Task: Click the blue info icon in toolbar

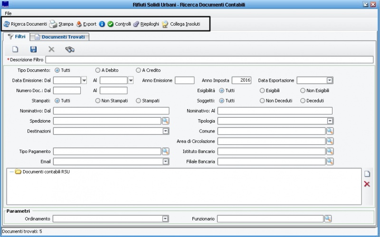Action: [102, 24]
